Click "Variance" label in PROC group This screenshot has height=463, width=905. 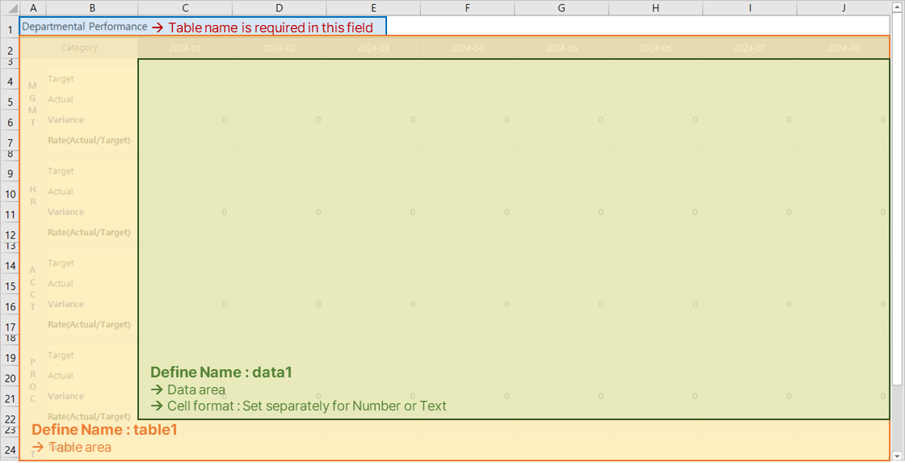coord(65,396)
